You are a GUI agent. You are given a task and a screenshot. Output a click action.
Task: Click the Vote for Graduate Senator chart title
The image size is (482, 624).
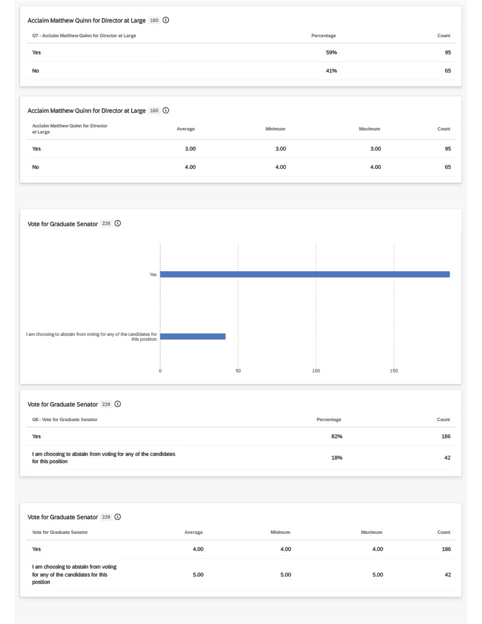click(x=63, y=224)
